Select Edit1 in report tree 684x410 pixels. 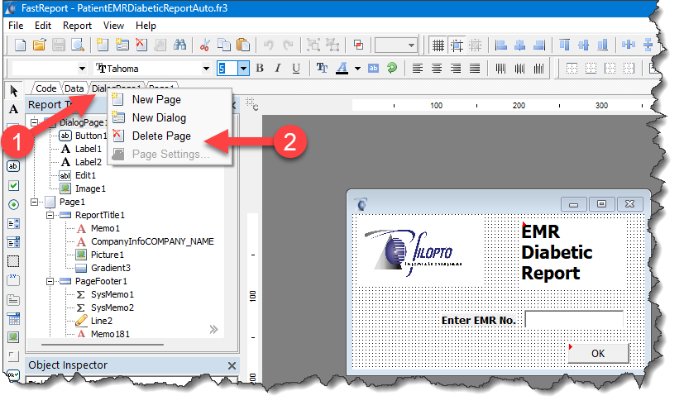coord(85,175)
